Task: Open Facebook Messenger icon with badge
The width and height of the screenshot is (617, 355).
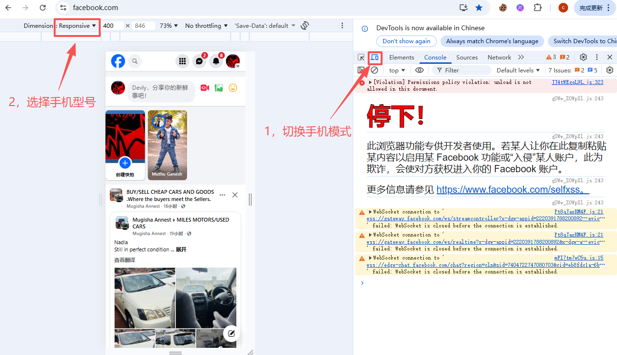Action: click(x=199, y=61)
